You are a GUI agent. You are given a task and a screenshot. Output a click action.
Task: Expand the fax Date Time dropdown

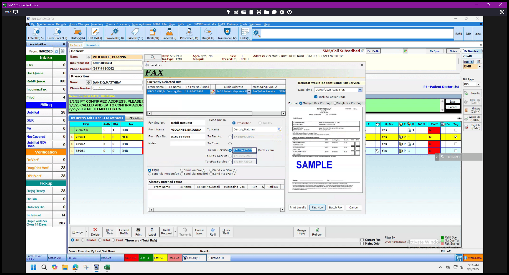coord(360,90)
